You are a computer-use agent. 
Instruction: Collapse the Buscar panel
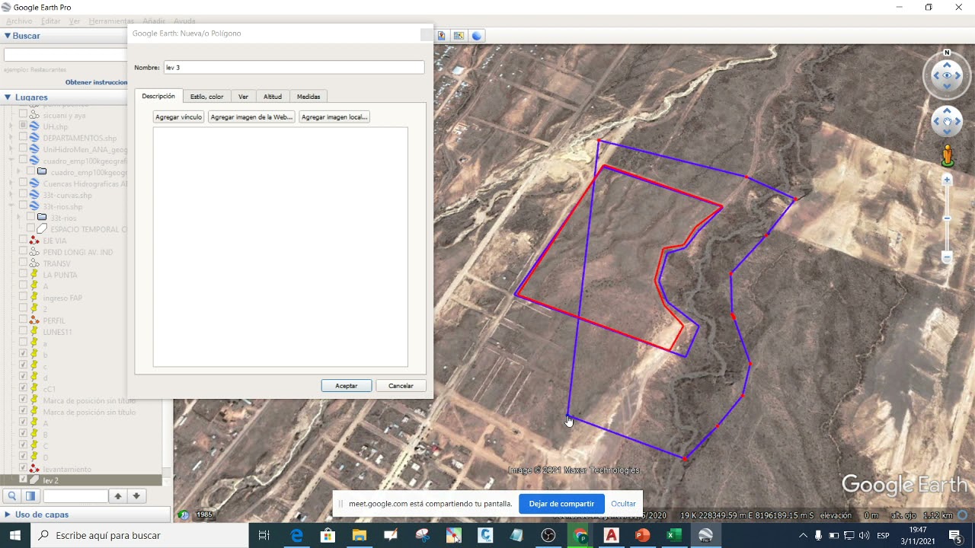pos(8,36)
